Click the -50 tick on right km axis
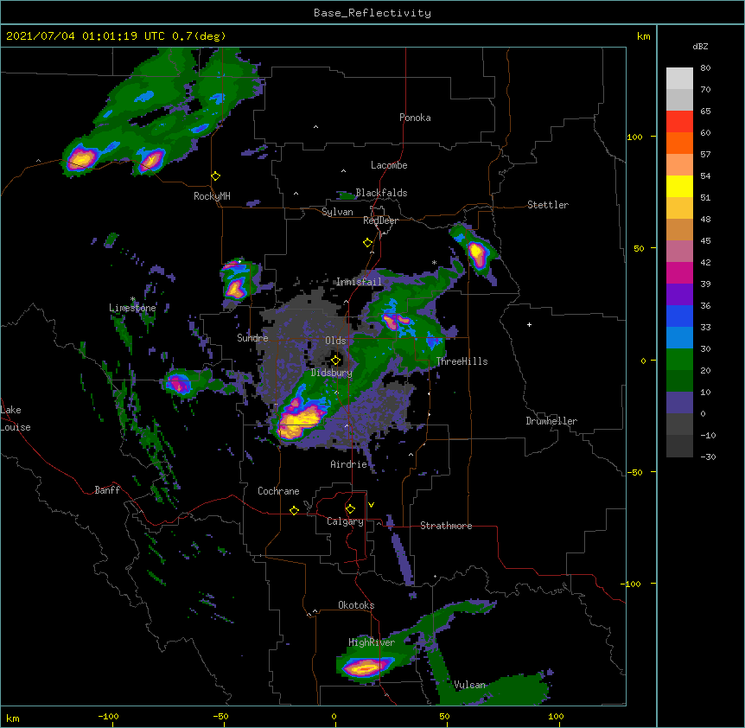The image size is (745, 728). tap(634, 472)
